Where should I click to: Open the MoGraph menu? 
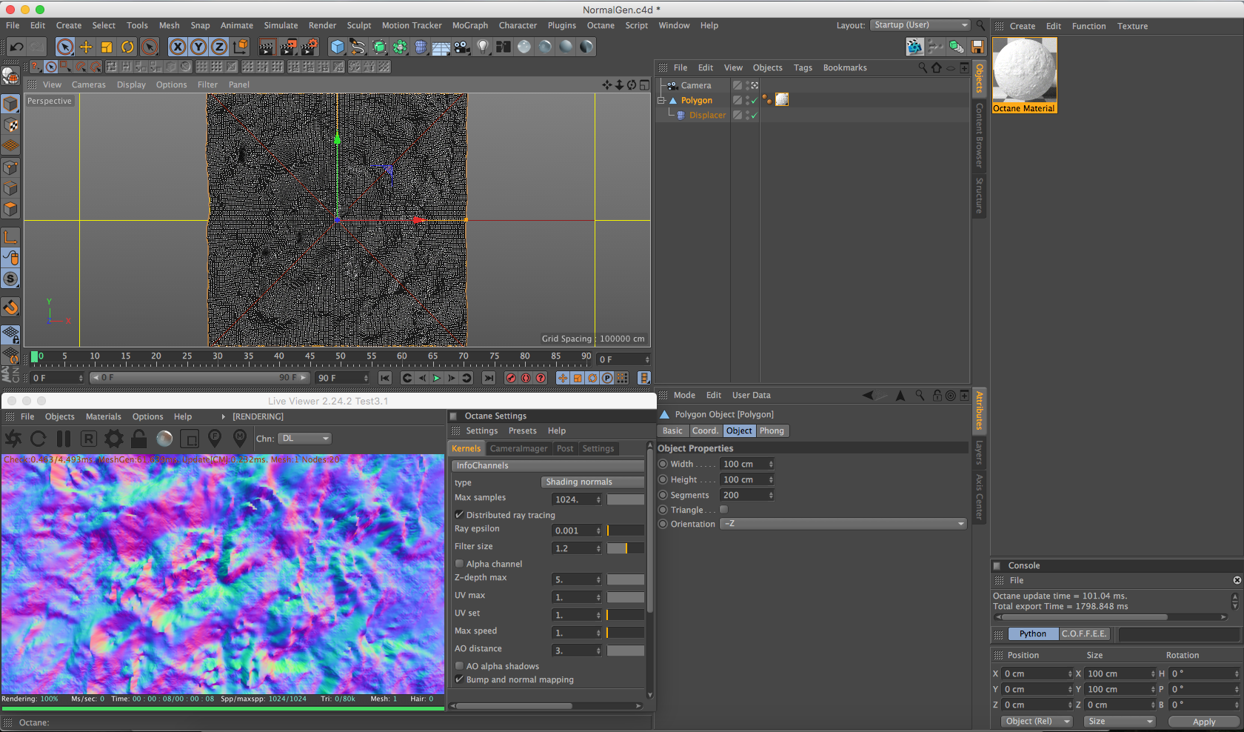[x=469, y=25]
